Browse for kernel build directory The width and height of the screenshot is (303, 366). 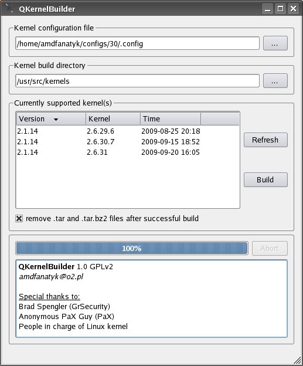point(275,81)
